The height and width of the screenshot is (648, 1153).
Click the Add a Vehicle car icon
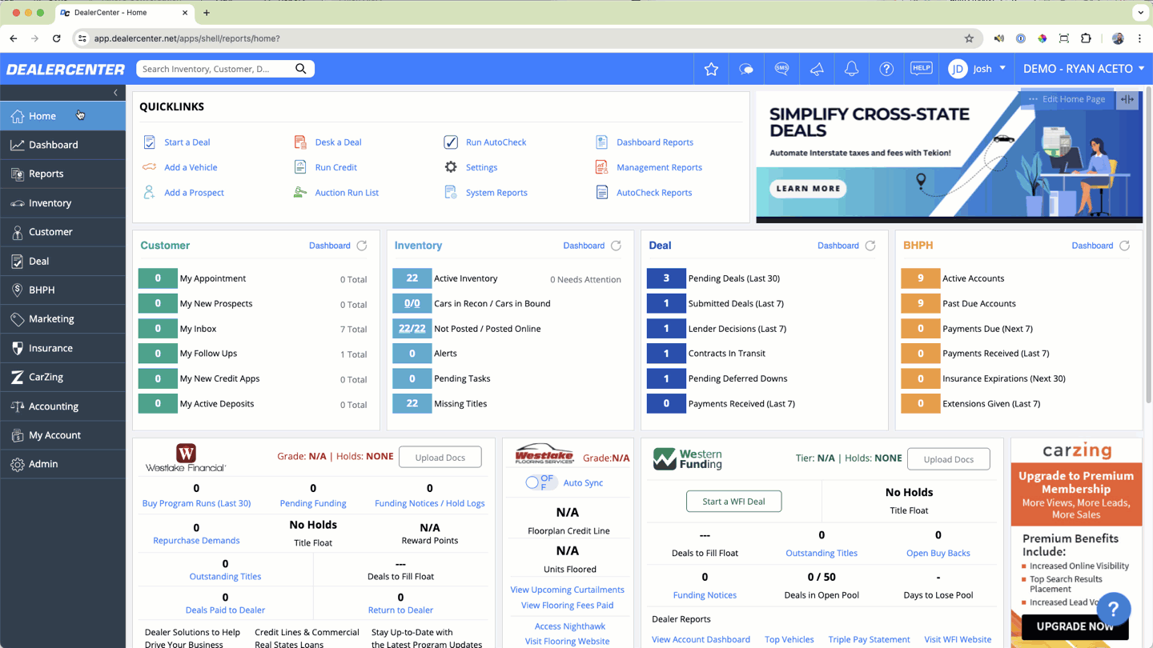(x=149, y=167)
